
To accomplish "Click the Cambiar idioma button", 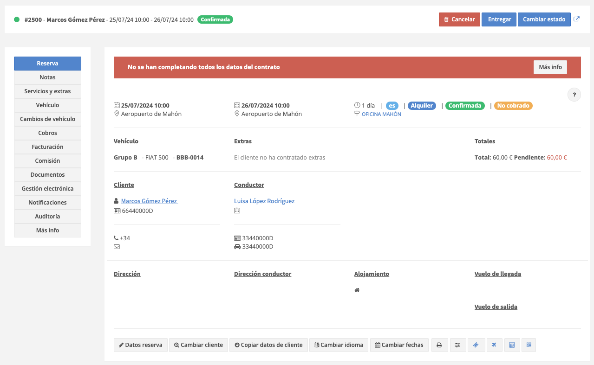I will pos(339,345).
